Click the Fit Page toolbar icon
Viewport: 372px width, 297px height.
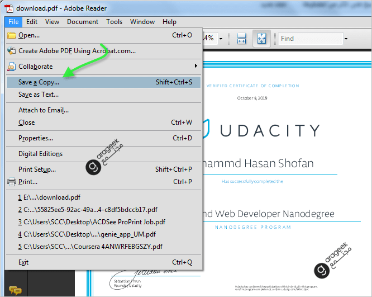261,39
